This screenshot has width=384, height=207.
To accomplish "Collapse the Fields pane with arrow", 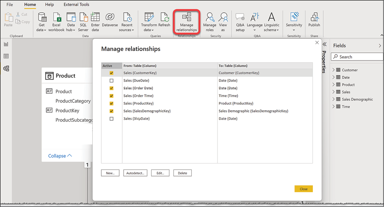I will 380,46.
